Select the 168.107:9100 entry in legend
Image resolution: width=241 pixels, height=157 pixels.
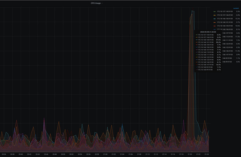227,33
